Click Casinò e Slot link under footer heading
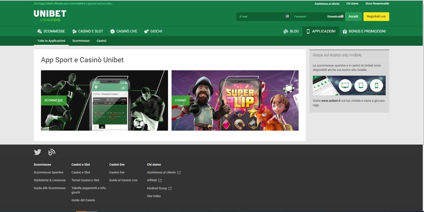Screen dimensions: 424x212 (81, 173)
